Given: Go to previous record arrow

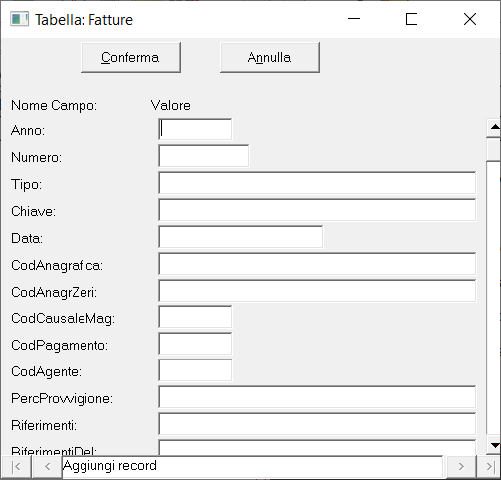Looking at the screenshot, I should (47, 467).
